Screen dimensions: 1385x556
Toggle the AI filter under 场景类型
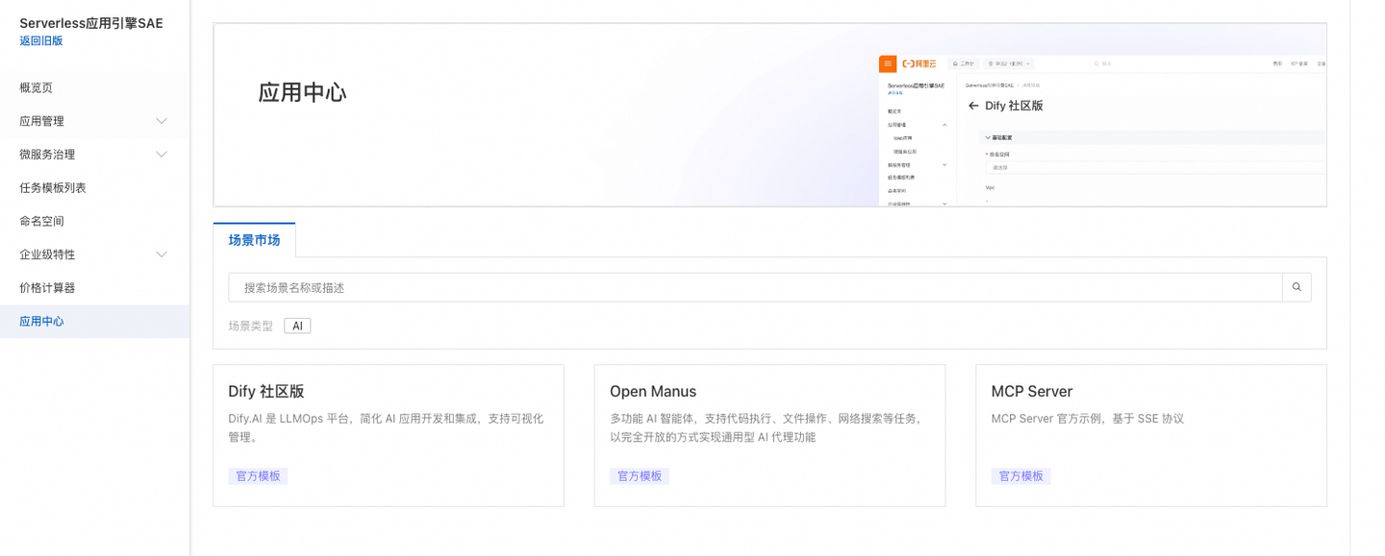296,326
